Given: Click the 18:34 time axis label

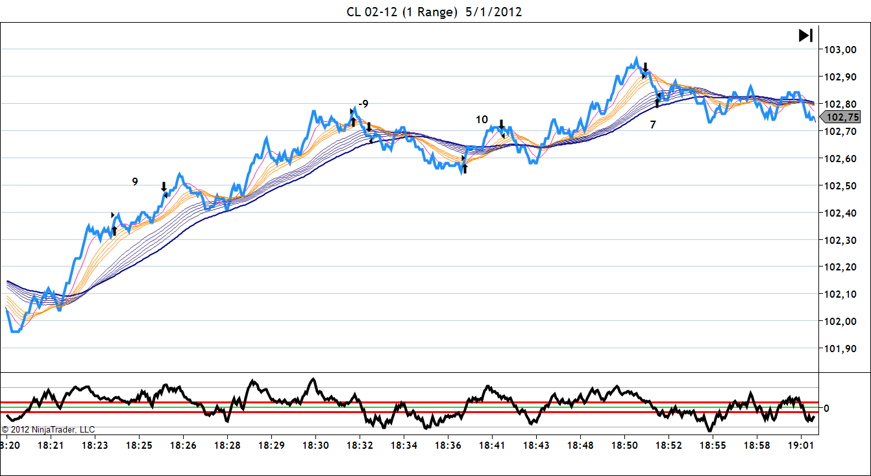Looking at the screenshot, I should 404,446.
